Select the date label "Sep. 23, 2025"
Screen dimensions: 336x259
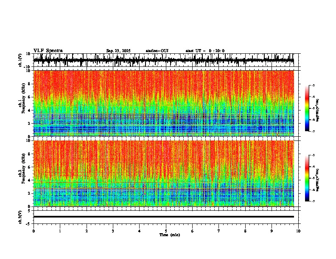[118, 51]
